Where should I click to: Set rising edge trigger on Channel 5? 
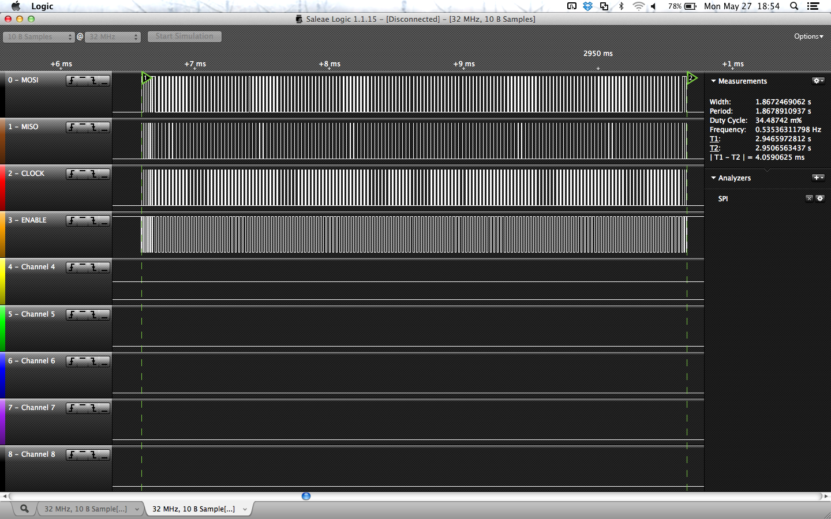(72, 315)
